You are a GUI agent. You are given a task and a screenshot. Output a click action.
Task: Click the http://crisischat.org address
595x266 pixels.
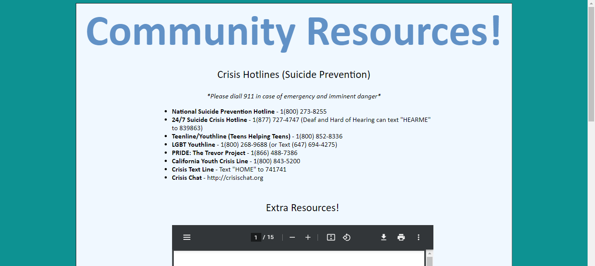(235, 178)
